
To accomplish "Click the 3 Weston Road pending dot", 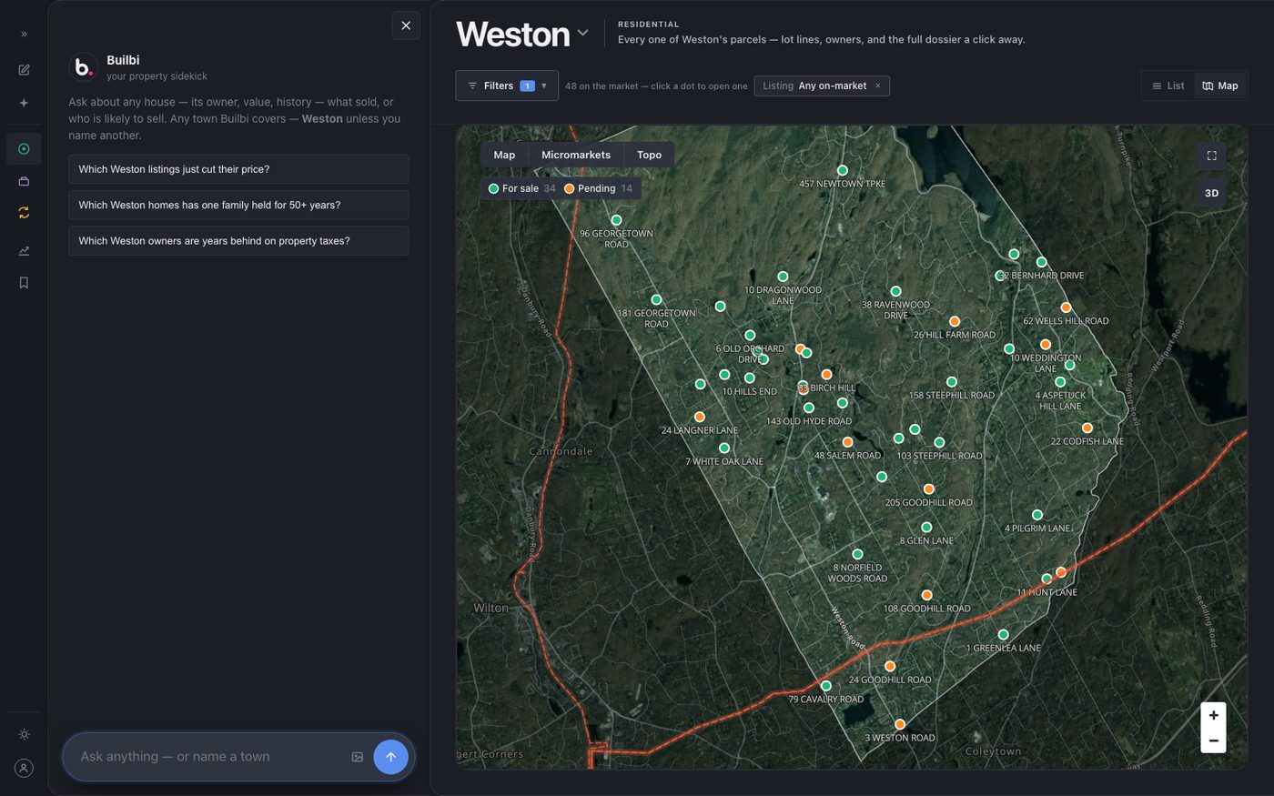I will pos(900,725).
